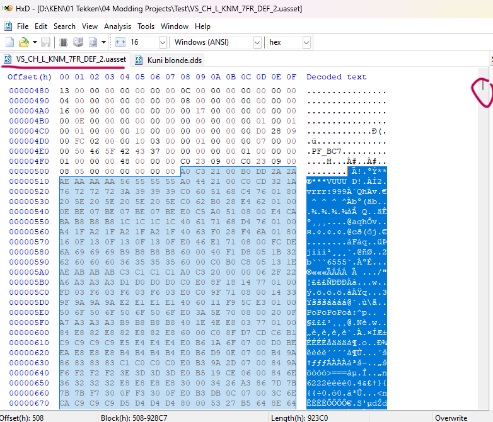
Task: Click offset row 00000500
Action: (x=29, y=171)
